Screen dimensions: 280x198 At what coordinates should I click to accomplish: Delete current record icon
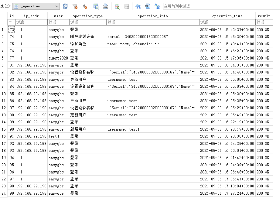[127, 6]
